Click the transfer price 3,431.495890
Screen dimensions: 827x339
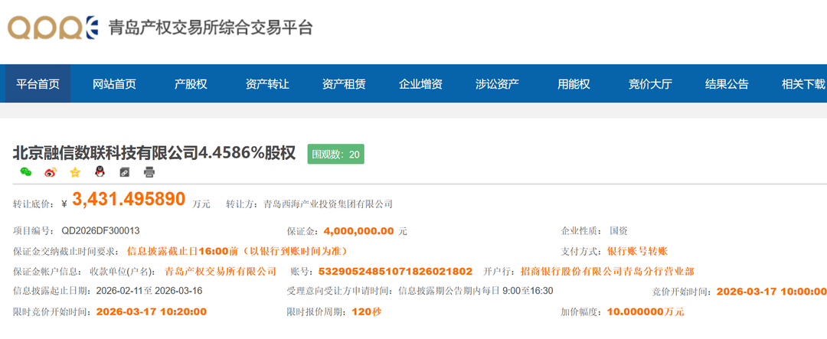click(129, 199)
